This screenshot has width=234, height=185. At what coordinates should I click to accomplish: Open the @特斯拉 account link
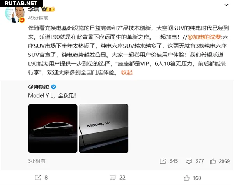39,87
